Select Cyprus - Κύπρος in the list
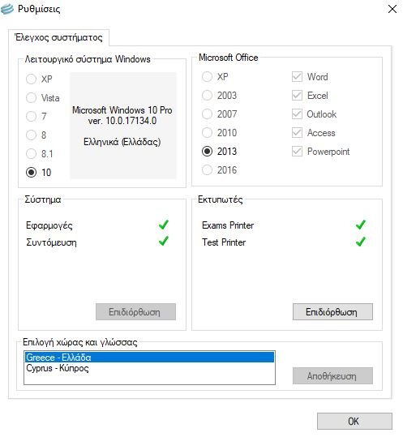 (x=150, y=368)
